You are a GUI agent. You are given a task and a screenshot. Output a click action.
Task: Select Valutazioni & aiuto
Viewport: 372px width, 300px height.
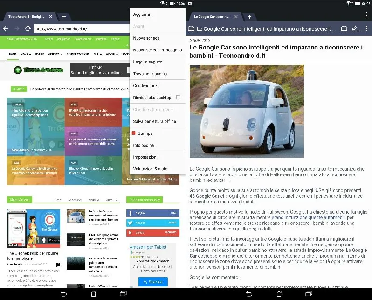[158, 169]
